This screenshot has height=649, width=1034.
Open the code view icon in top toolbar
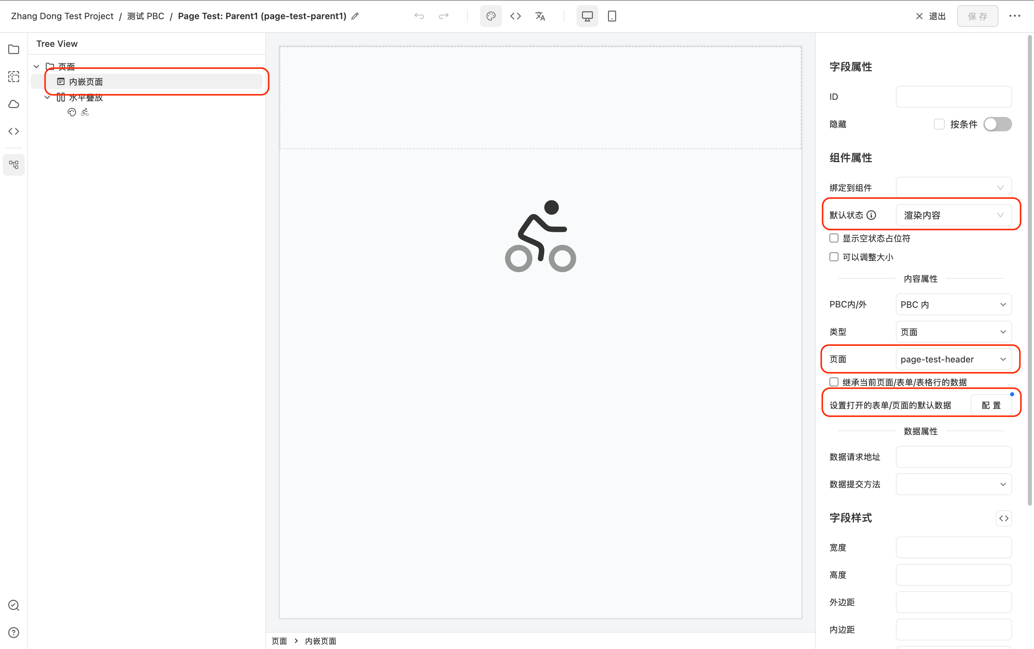tap(516, 16)
